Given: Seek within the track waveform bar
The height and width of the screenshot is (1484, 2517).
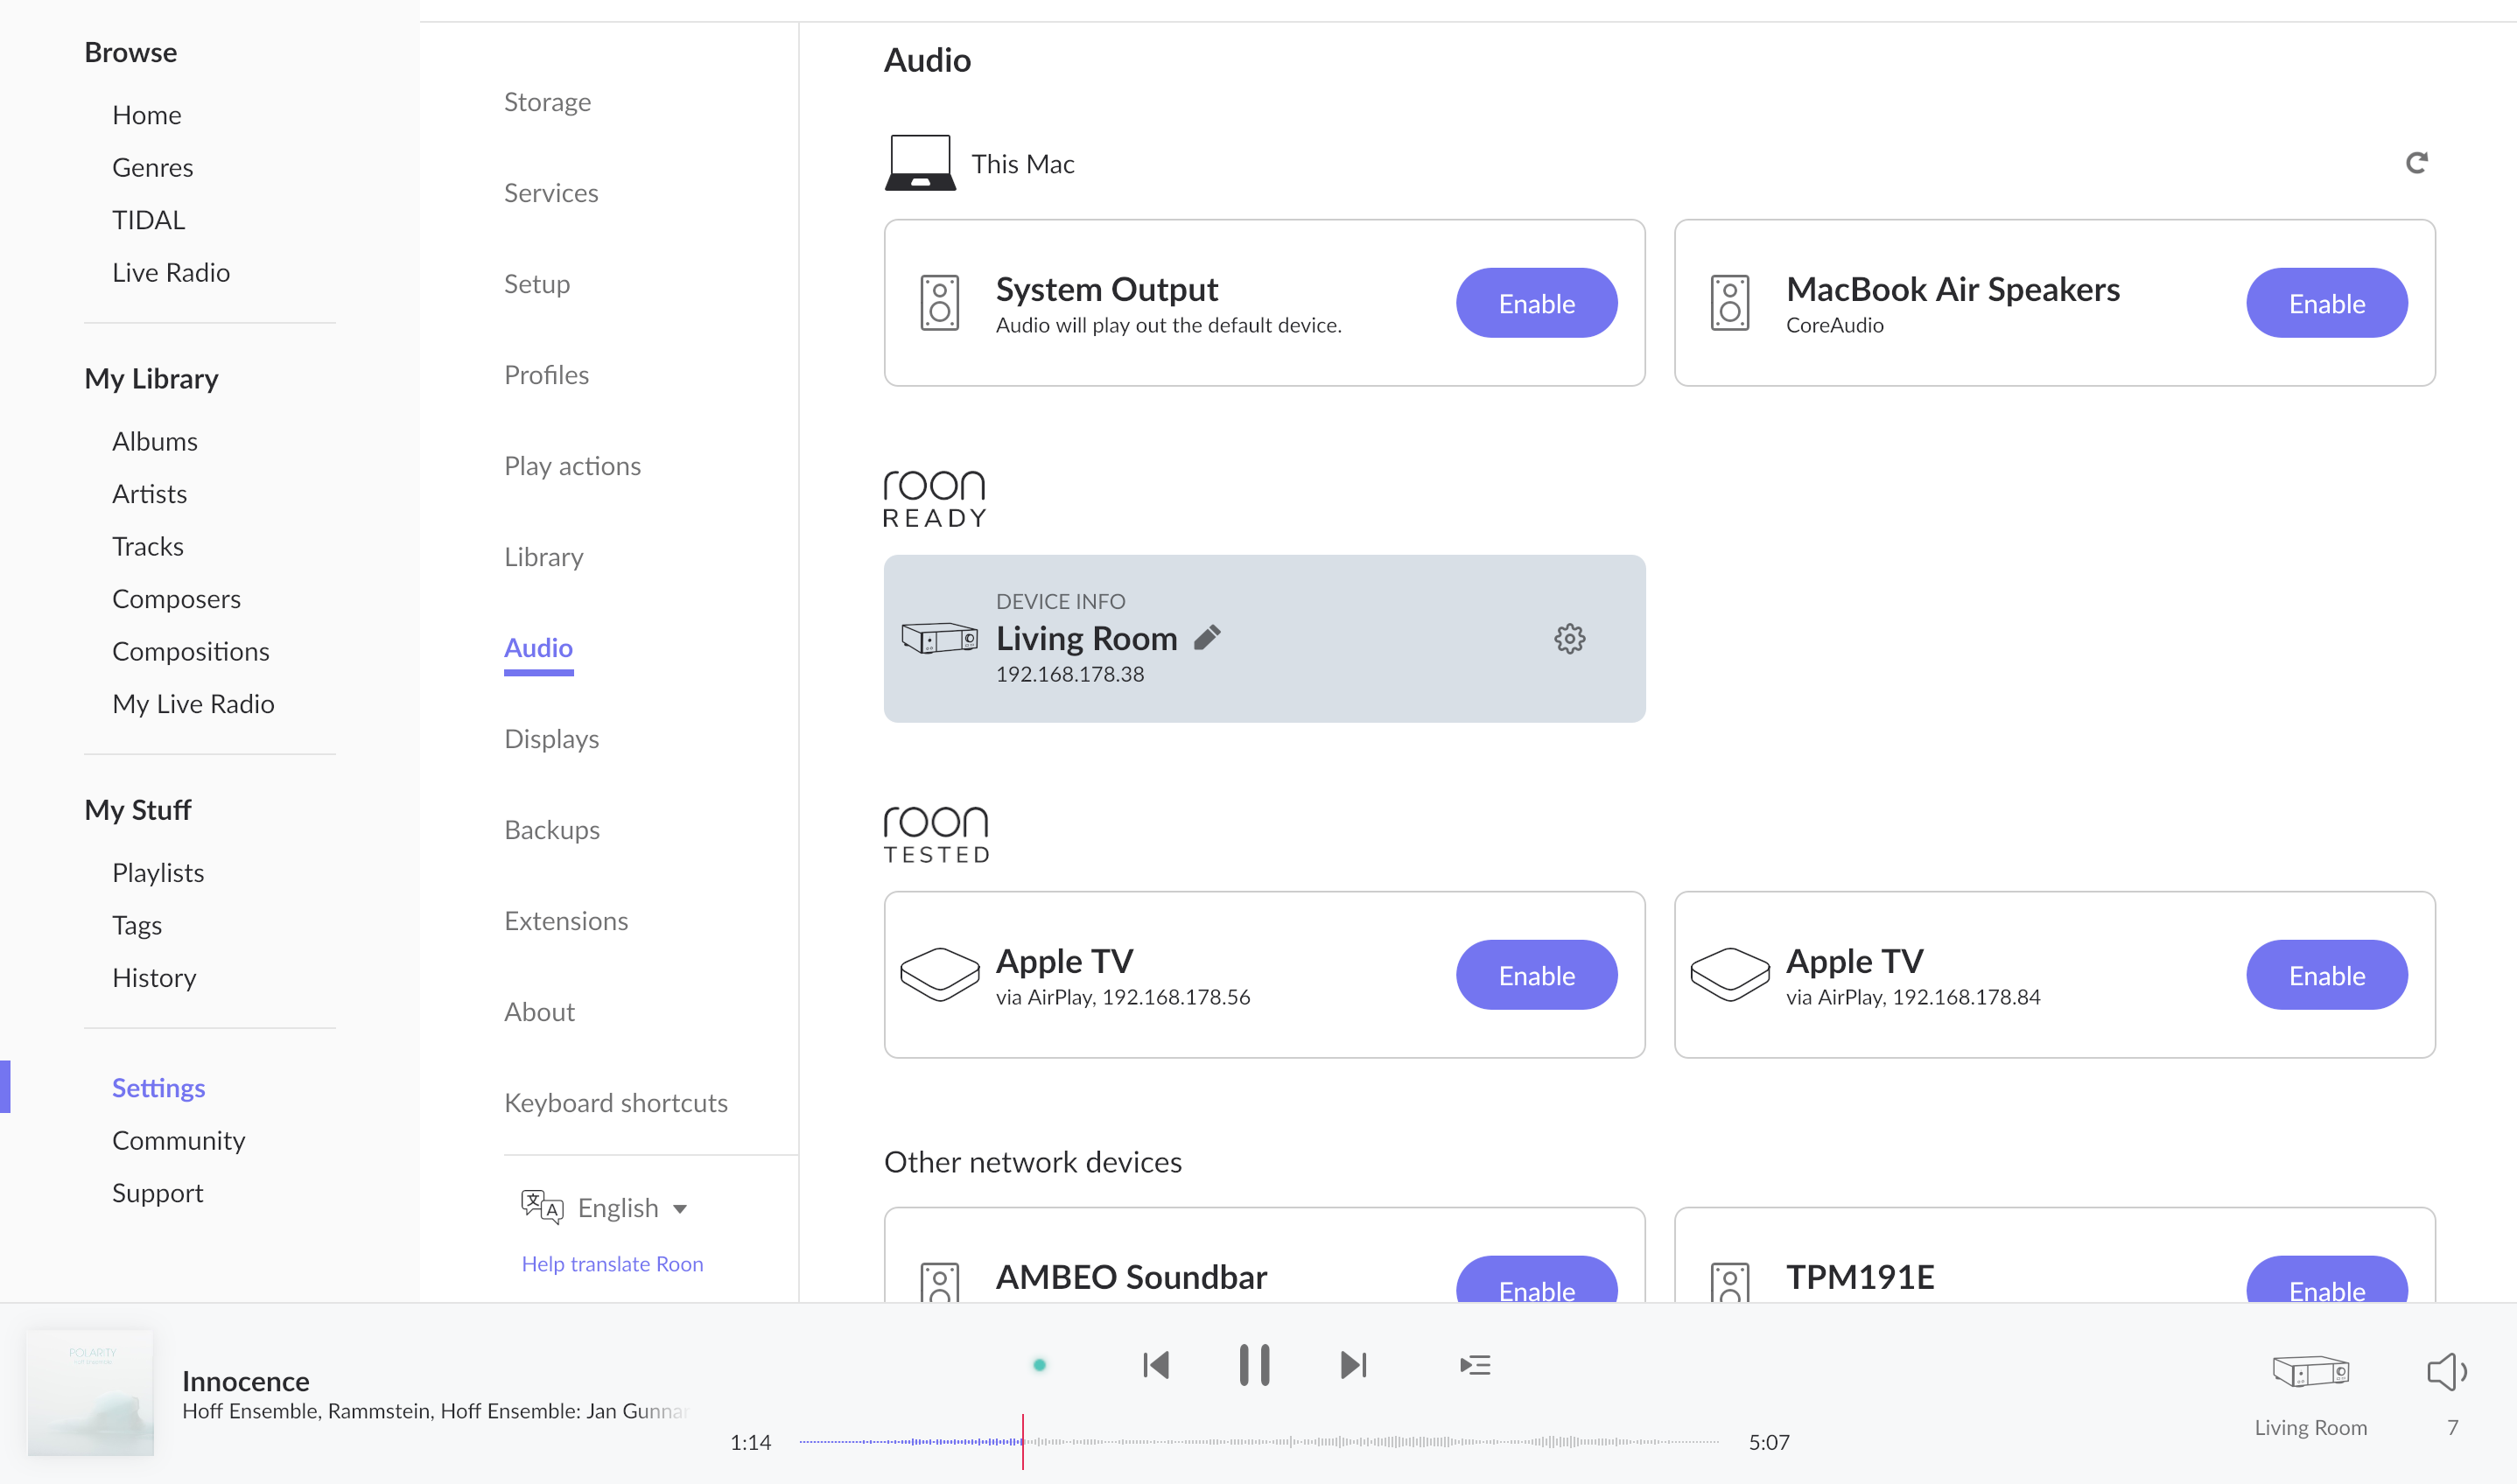Looking at the screenshot, I should coord(1259,1441).
